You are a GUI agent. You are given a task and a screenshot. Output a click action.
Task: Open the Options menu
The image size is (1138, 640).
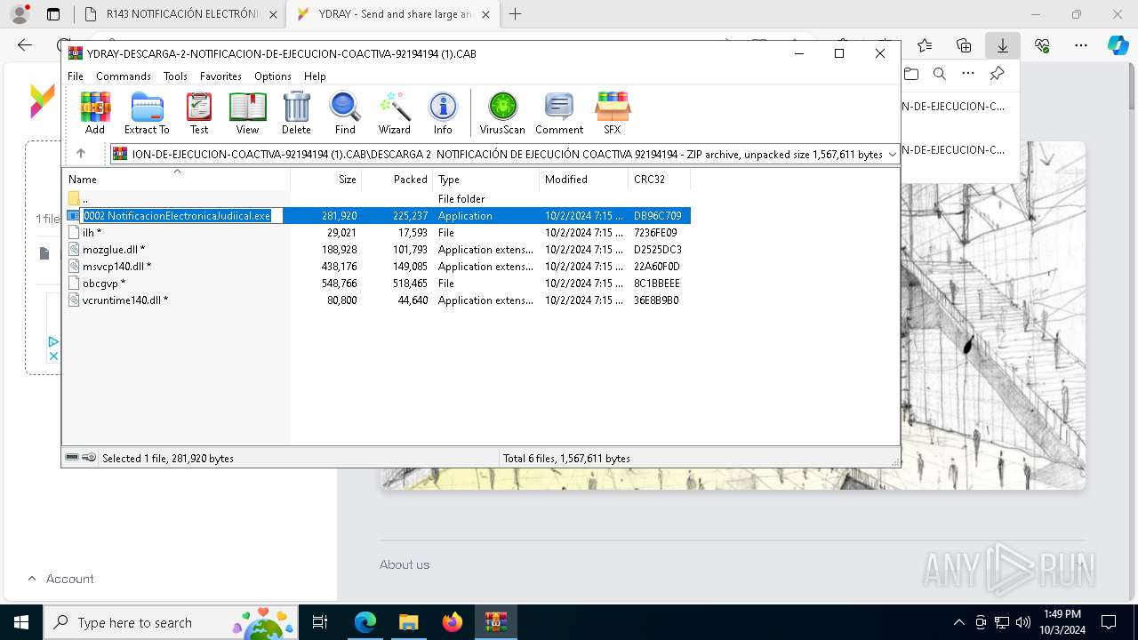point(273,76)
